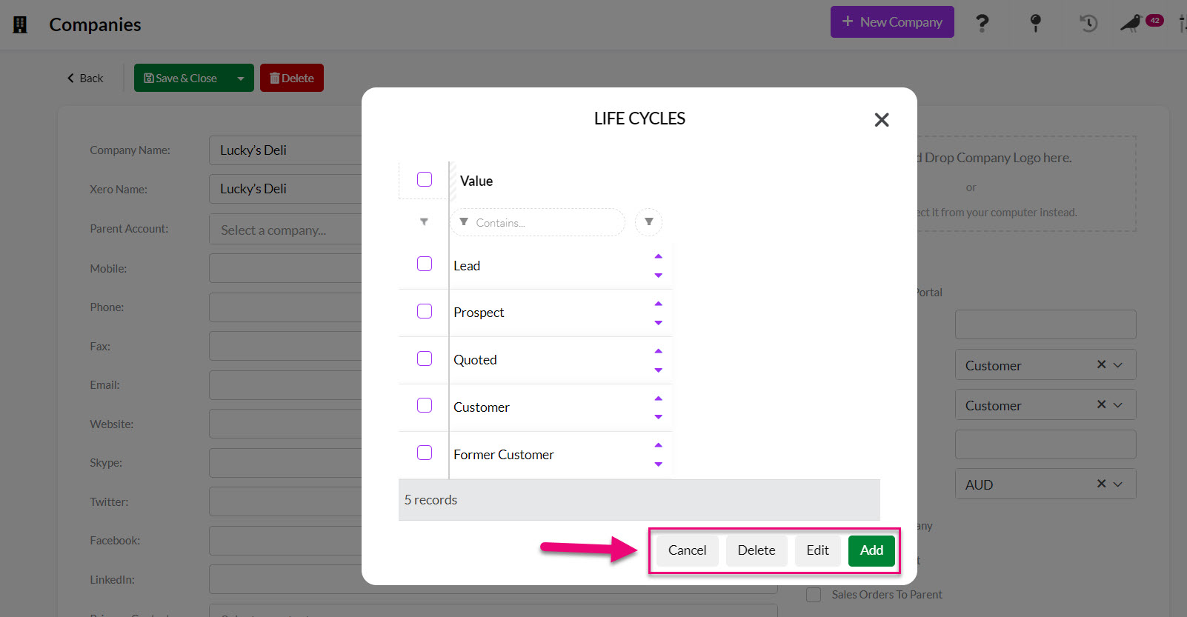Move Quoted row down with arrow

pos(658,370)
